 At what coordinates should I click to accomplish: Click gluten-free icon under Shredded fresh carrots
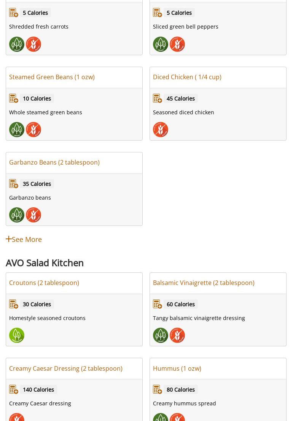coord(33,44)
